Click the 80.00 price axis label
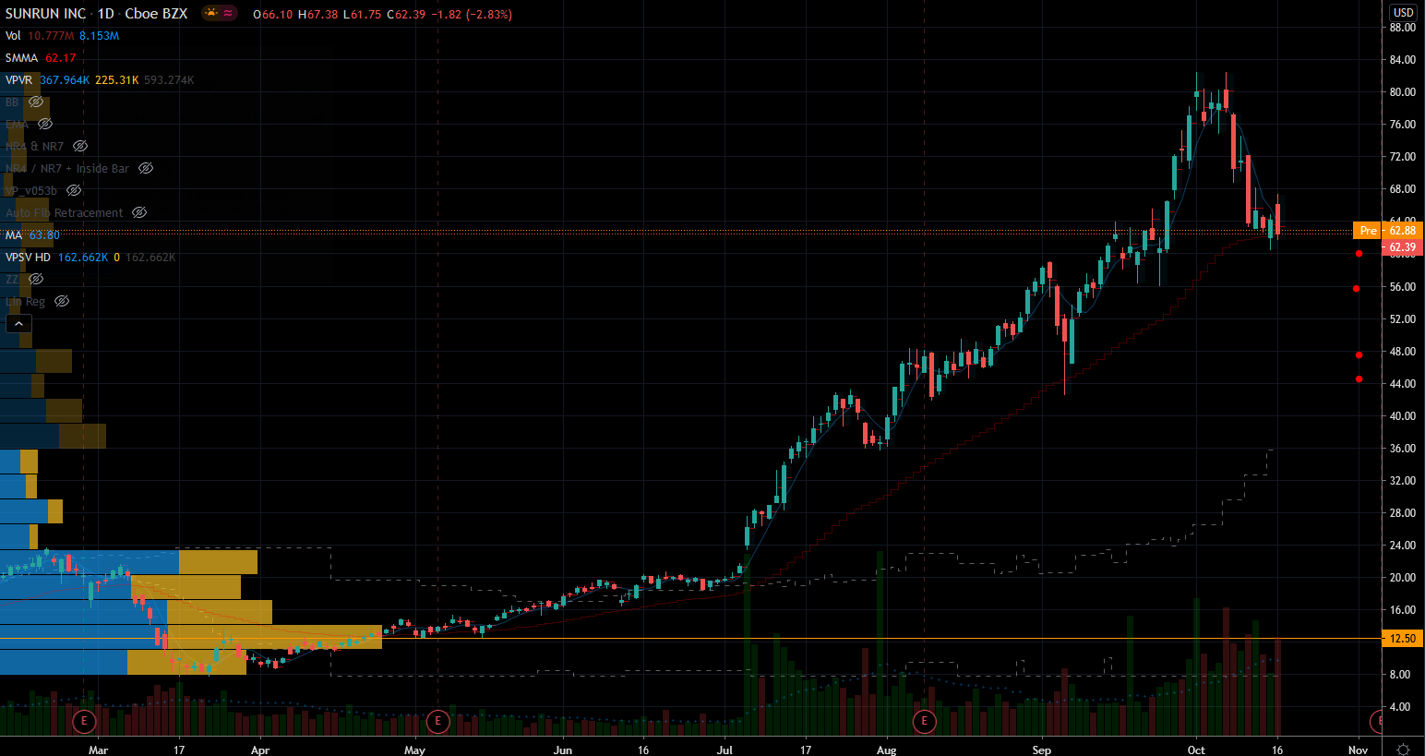The height and width of the screenshot is (756, 1425). click(1403, 92)
